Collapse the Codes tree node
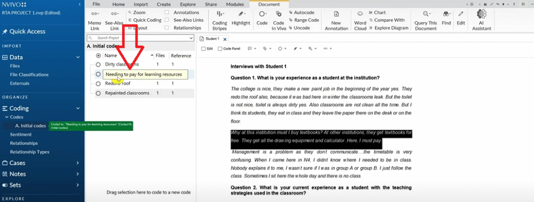534x202 pixels. point(6,117)
